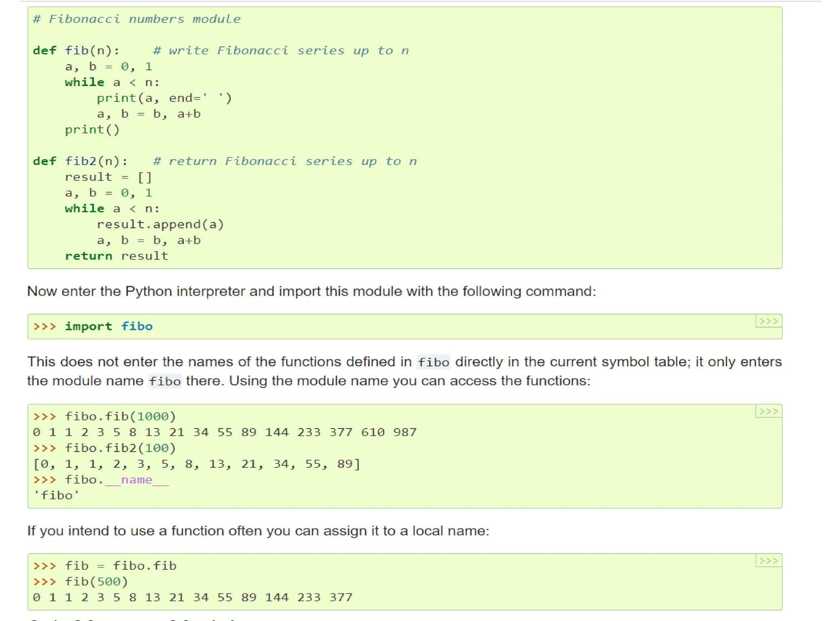Screen dimensions: 828x621
Task: Click the 'If you intend to use' sentence
Action: [x=258, y=531]
